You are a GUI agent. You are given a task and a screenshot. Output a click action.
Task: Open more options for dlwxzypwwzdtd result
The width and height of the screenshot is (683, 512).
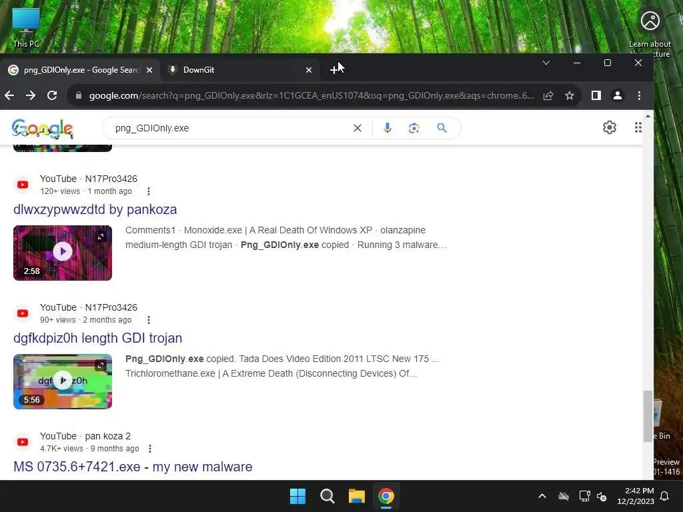[149, 191]
